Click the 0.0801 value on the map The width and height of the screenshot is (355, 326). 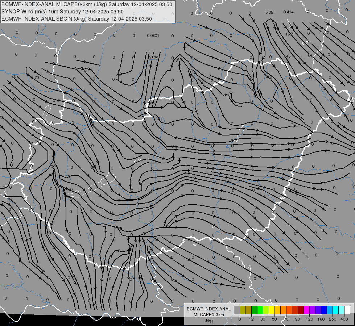pyautogui.click(x=153, y=35)
